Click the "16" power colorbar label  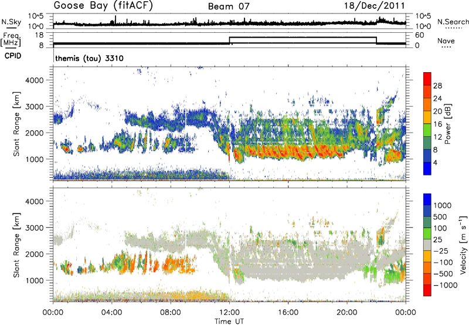[437, 124]
